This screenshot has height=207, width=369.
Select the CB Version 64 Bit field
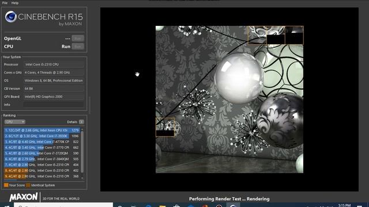pyautogui.click(x=54, y=89)
